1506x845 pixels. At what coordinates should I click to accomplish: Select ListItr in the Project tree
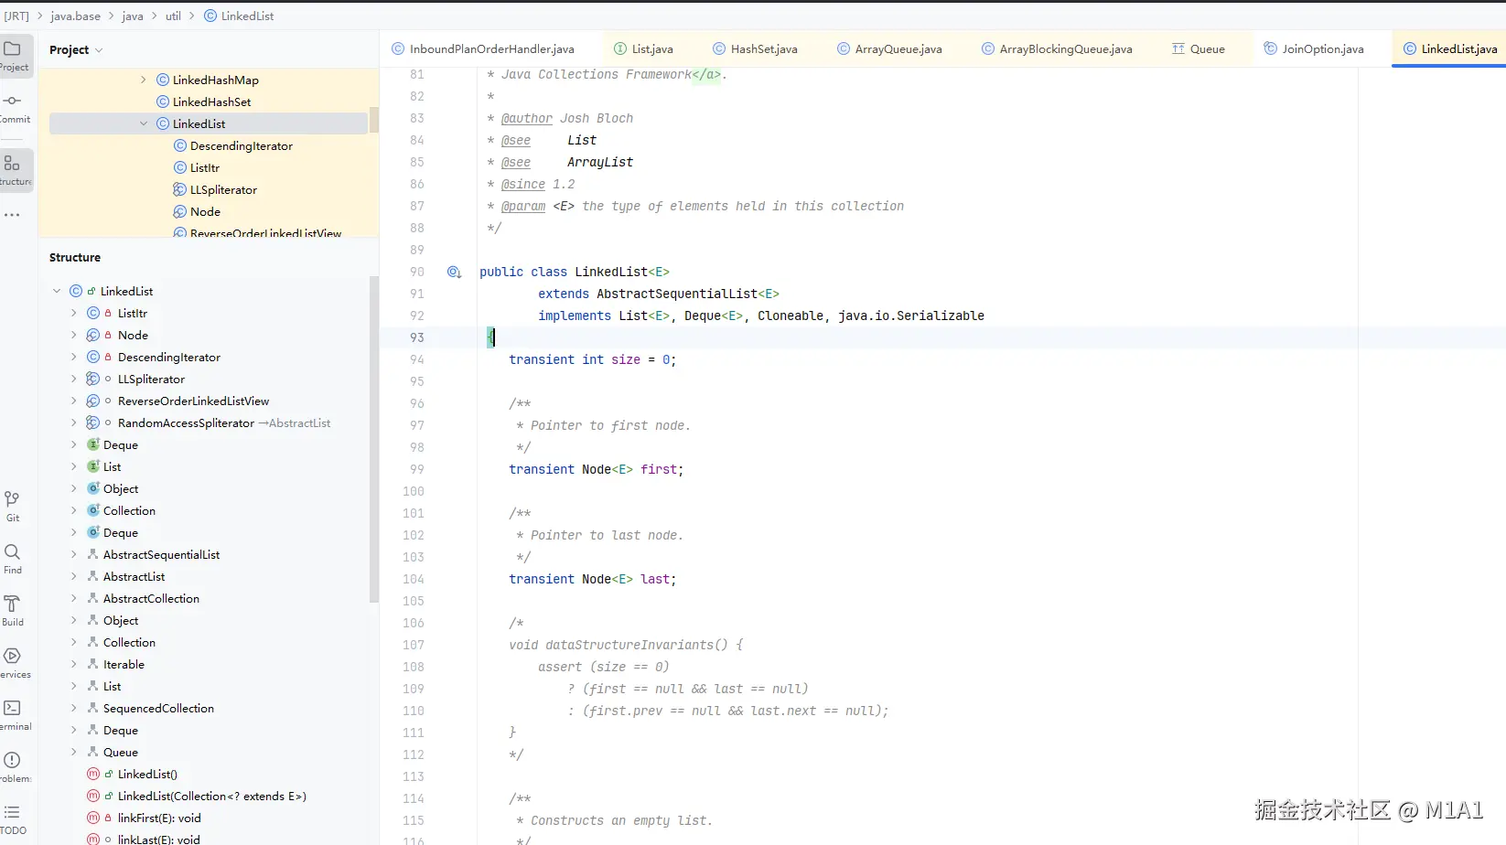(x=204, y=167)
